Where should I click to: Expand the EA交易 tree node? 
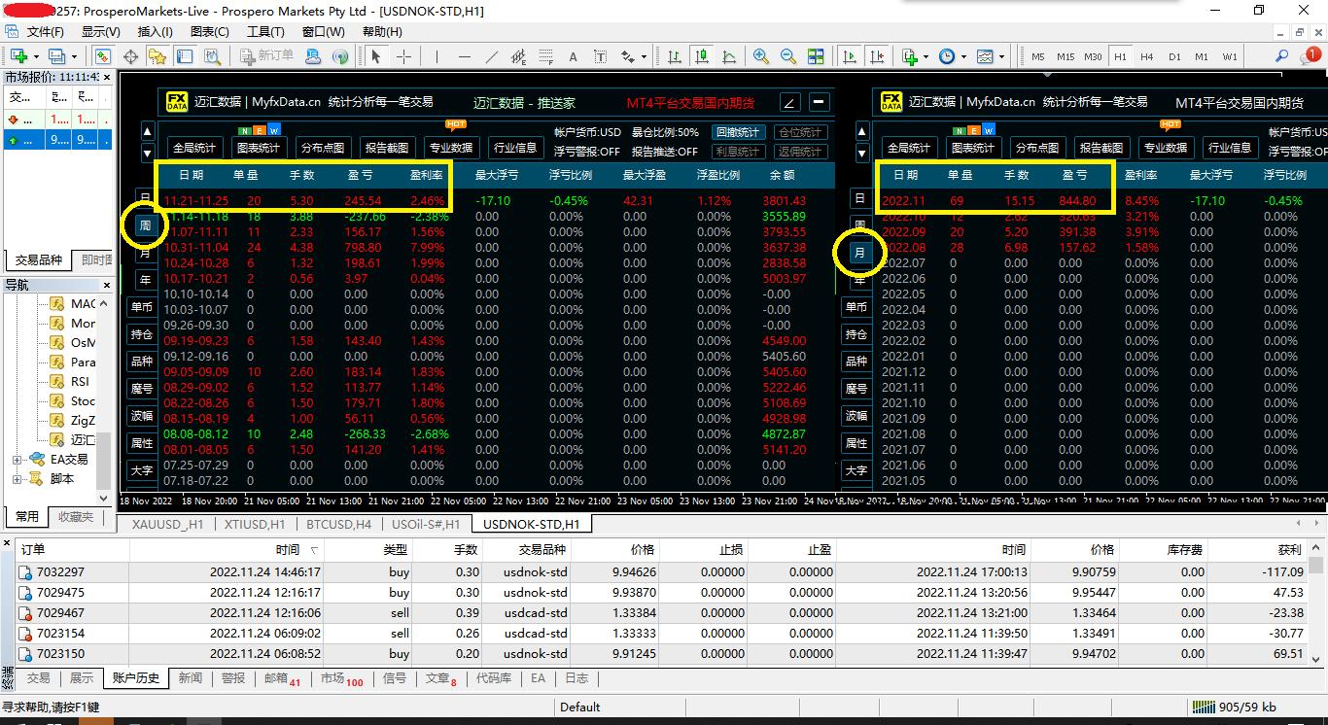pos(17,460)
